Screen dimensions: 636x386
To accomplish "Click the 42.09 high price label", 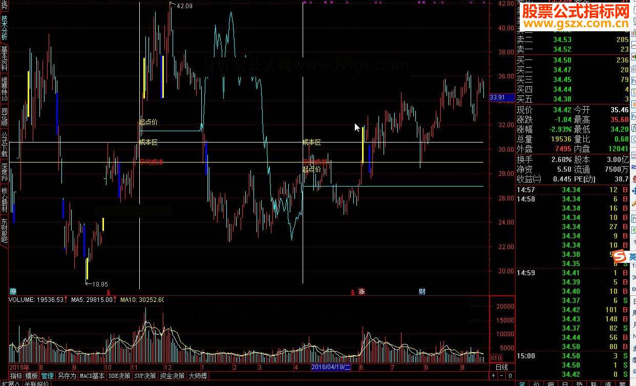I will tap(184, 6).
